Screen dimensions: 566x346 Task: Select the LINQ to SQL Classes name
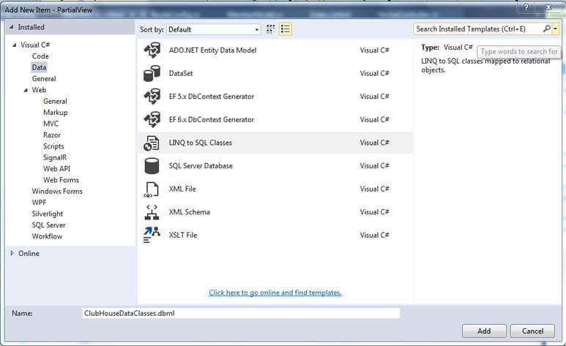pyautogui.click(x=201, y=143)
